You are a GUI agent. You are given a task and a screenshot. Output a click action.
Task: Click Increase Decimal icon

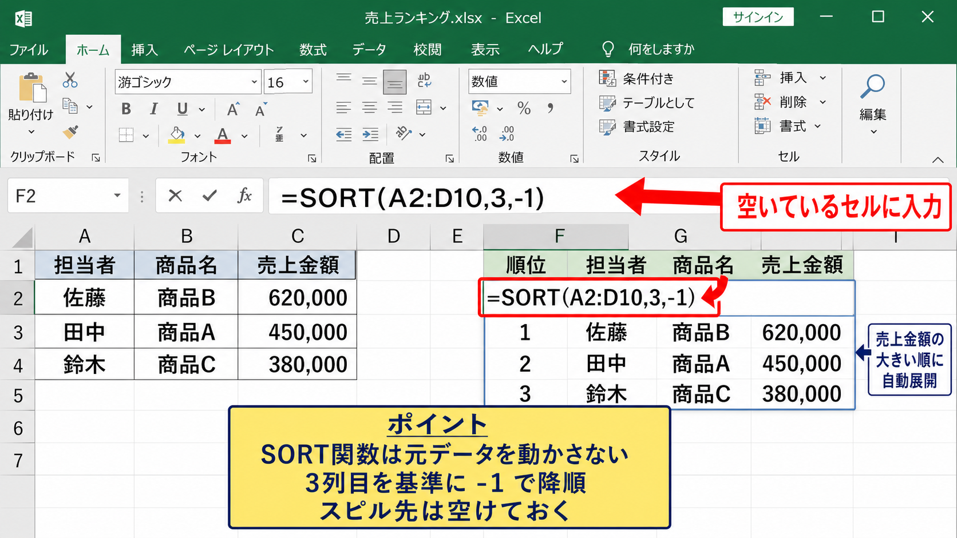pyautogui.click(x=480, y=134)
